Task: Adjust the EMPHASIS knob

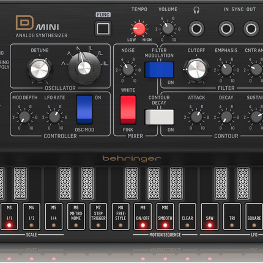Action: 226,70
